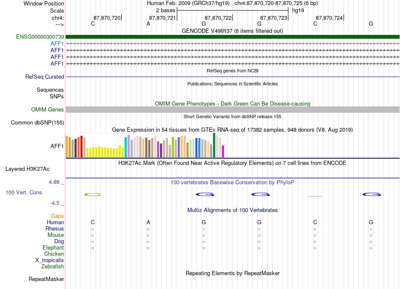This screenshot has height=289, width=400.
Task: Click the red negative PhyloP mark
Action: click(315, 196)
